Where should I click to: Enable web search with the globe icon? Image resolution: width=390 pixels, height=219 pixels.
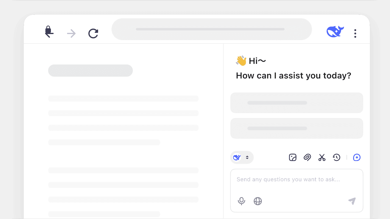click(257, 201)
